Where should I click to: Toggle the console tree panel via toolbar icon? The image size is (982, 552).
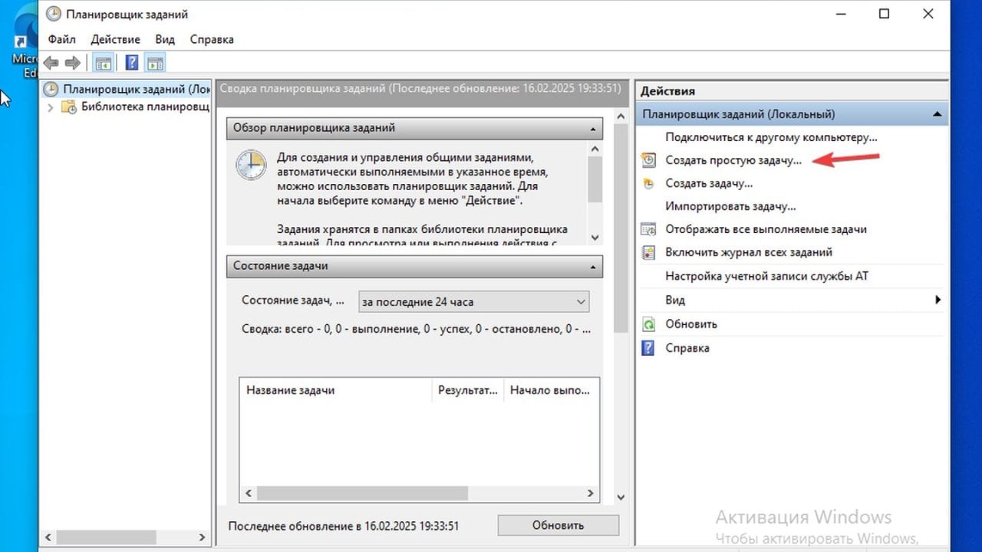point(103,62)
